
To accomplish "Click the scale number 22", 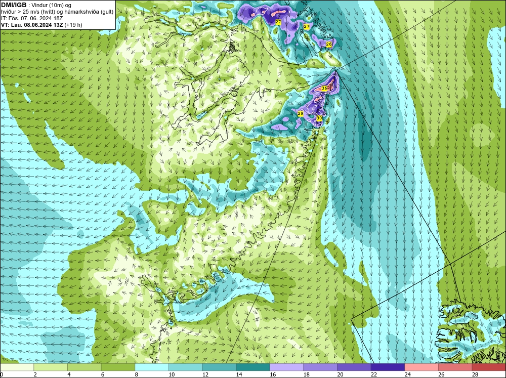I will tap(374, 374).
